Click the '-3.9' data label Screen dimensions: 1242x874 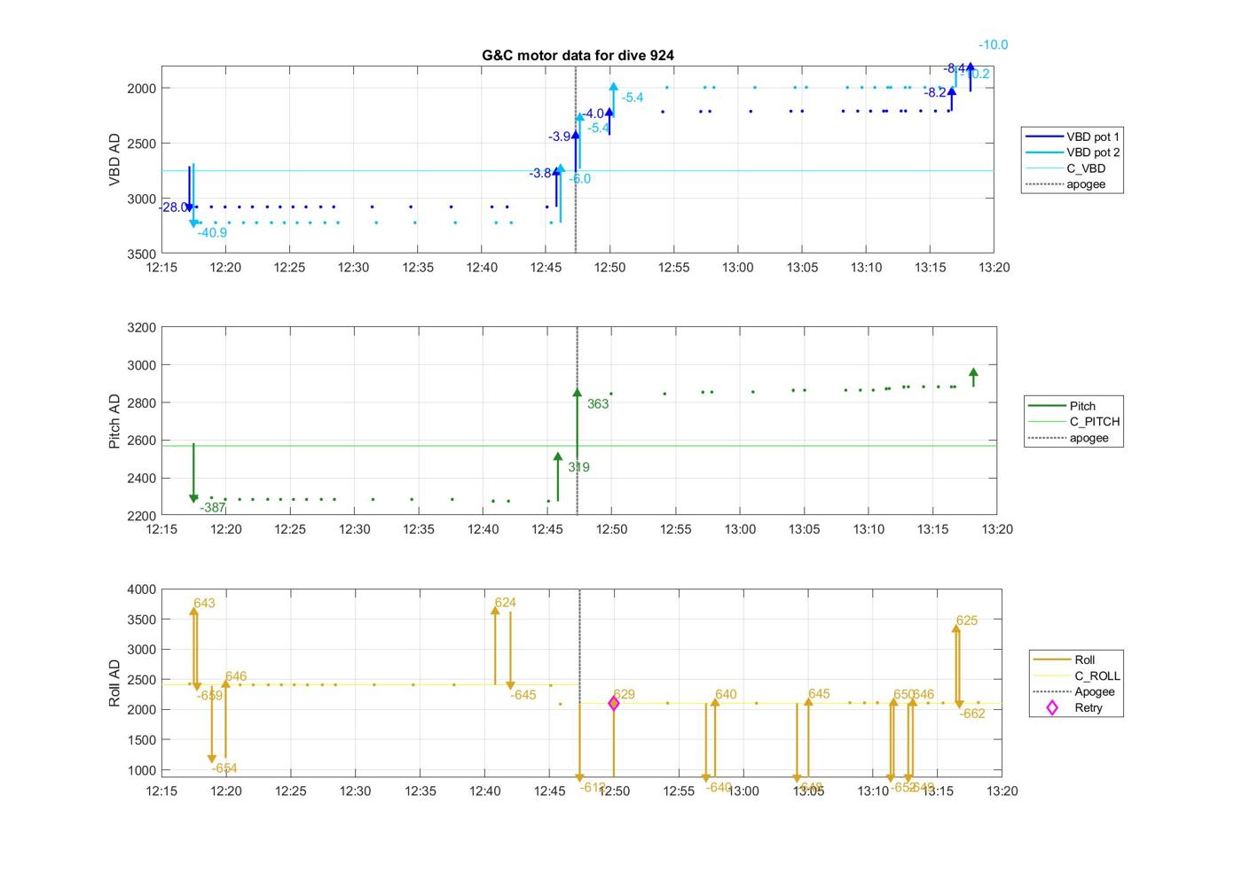[560, 137]
